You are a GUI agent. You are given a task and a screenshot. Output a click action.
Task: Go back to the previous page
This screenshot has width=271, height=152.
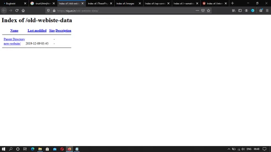tap(4, 11)
